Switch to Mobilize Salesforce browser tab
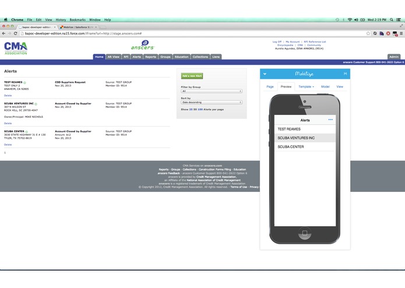Image resolution: width=405 pixels, height=288 pixels. click(78, 27)
